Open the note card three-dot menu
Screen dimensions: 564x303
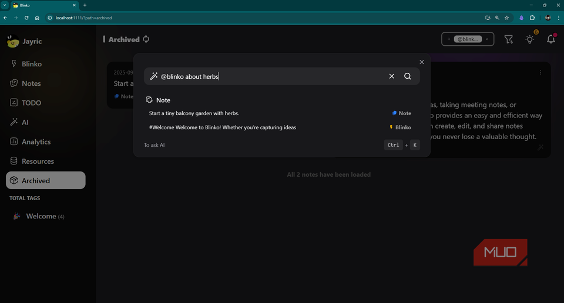coord(540,73)
